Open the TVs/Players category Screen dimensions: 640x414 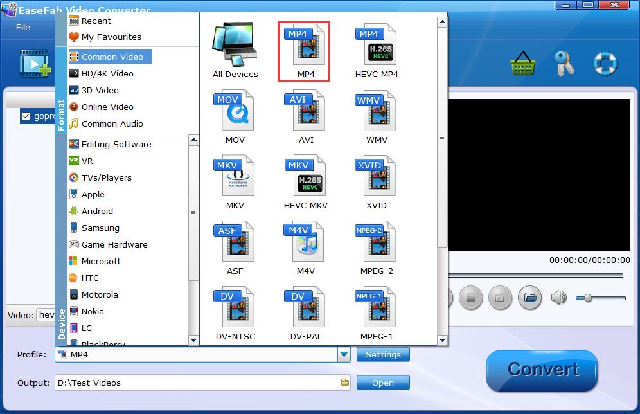click(100, 177)
